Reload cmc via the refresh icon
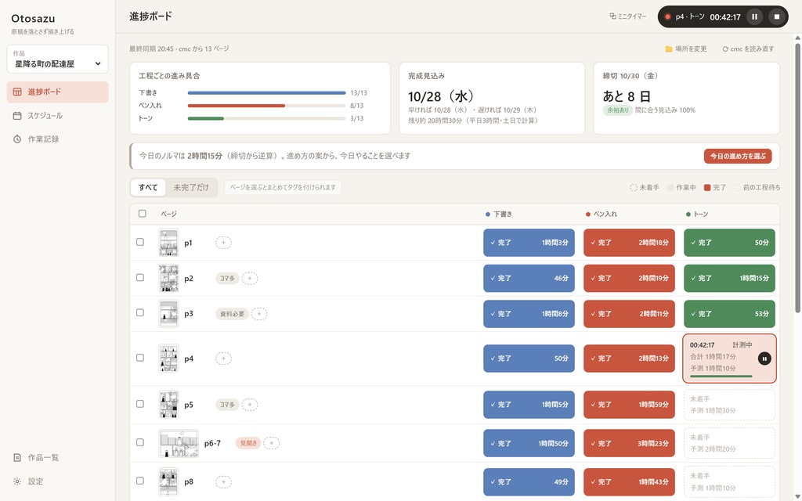The height and width of the screenshot is (501, 802). 725,49
